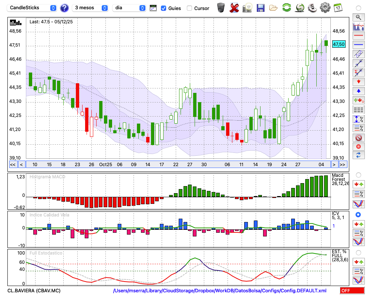
Task: Open the calendar date icon
Action: pos(338,7)
